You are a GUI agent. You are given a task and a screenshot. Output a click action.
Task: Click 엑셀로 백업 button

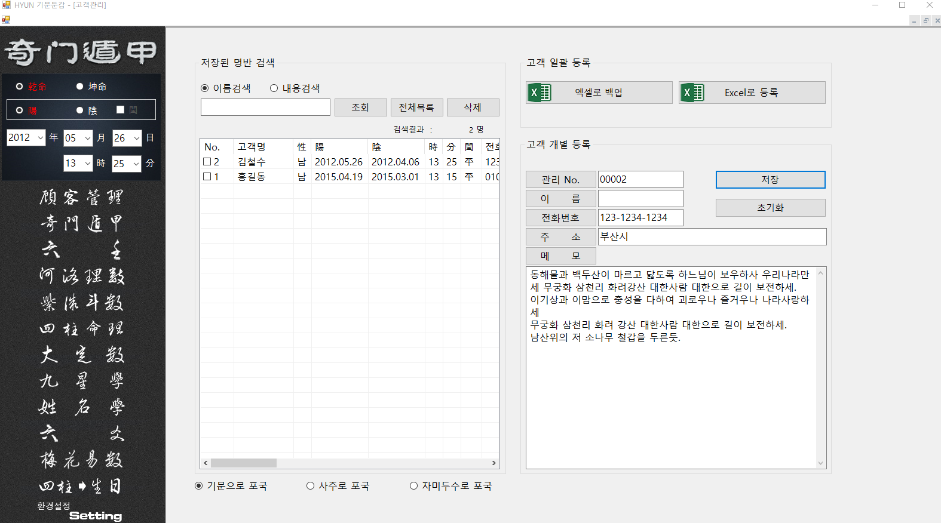click(599, 93)
